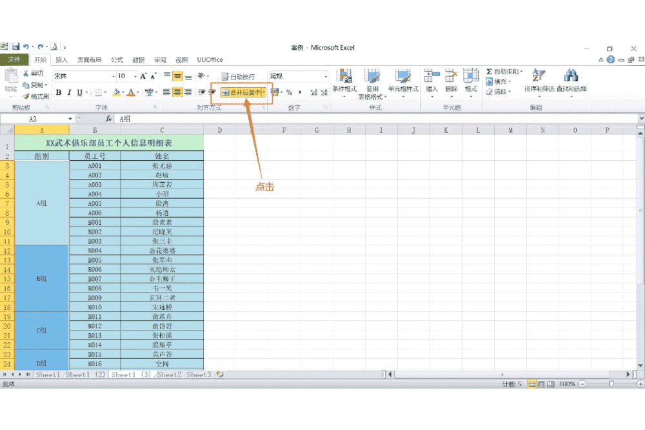Screen dimensions: 645x430
Task: Click the zoom slider handle
Action: 611,384
